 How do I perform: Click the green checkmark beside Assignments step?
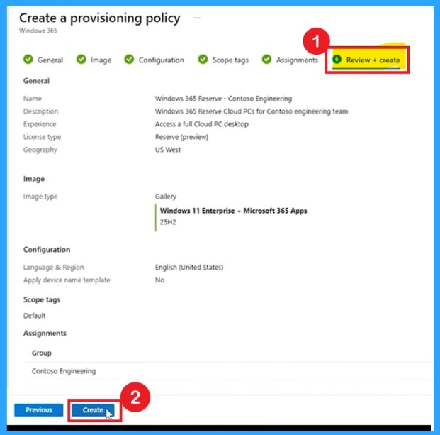pos(266,60)
